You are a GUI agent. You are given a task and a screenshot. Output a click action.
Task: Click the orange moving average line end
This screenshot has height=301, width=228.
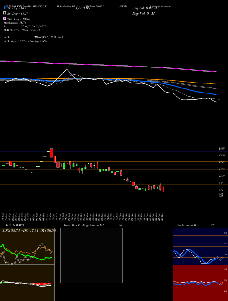(215, 84)
